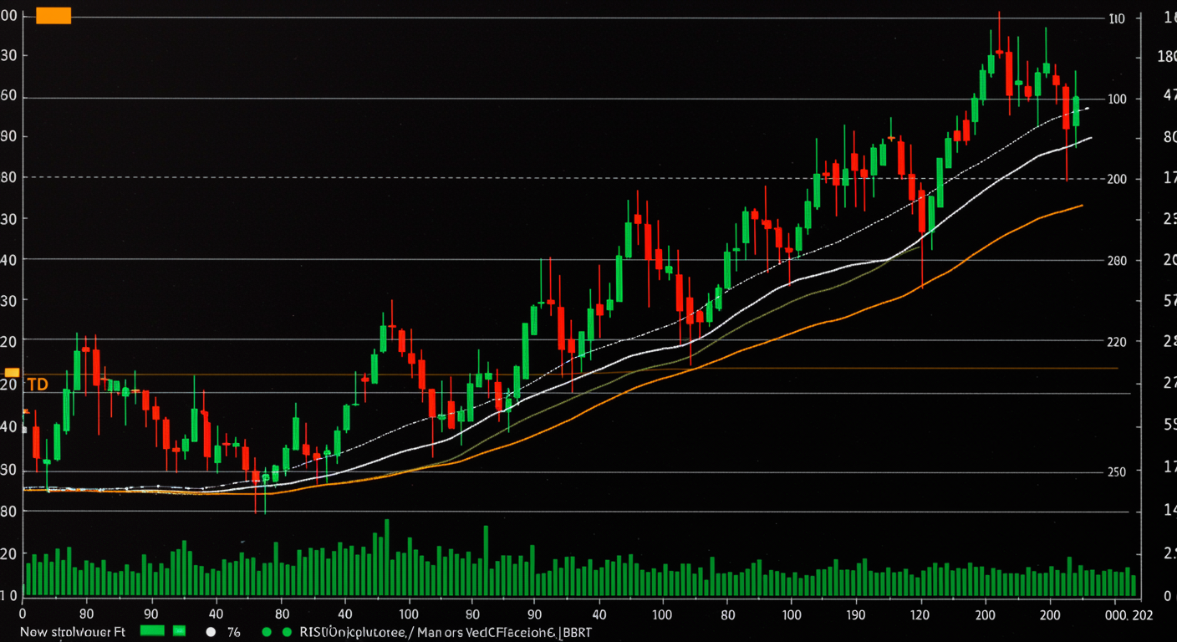Click the right end of the orange moving average line
The height and width of the screenshot is (642, 1177).
(1080, 206)
